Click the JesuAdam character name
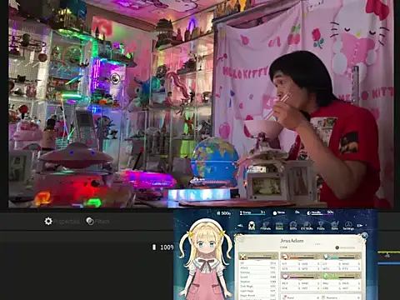The image size is (400, 300). [292, 241]
